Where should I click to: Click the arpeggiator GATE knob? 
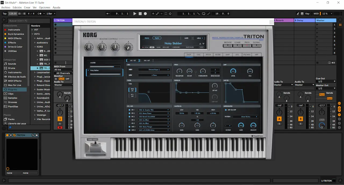pos(241,125)
